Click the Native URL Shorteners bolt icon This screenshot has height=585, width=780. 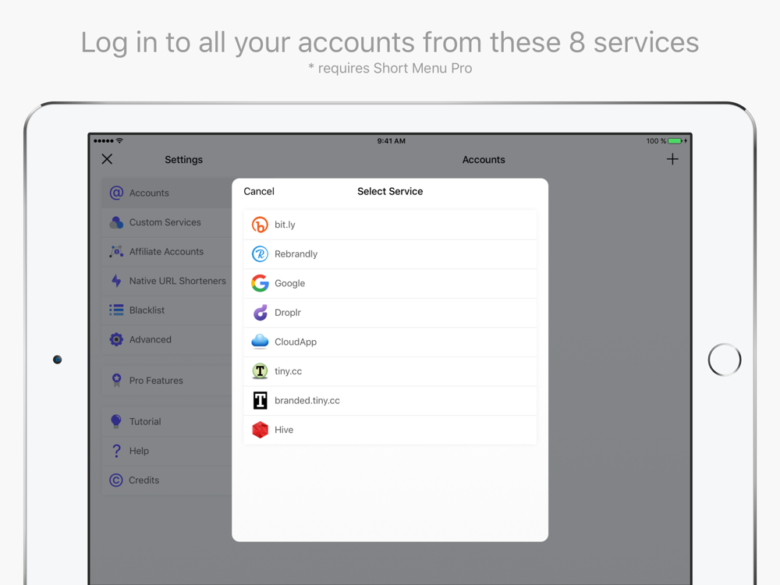point(116,281)
